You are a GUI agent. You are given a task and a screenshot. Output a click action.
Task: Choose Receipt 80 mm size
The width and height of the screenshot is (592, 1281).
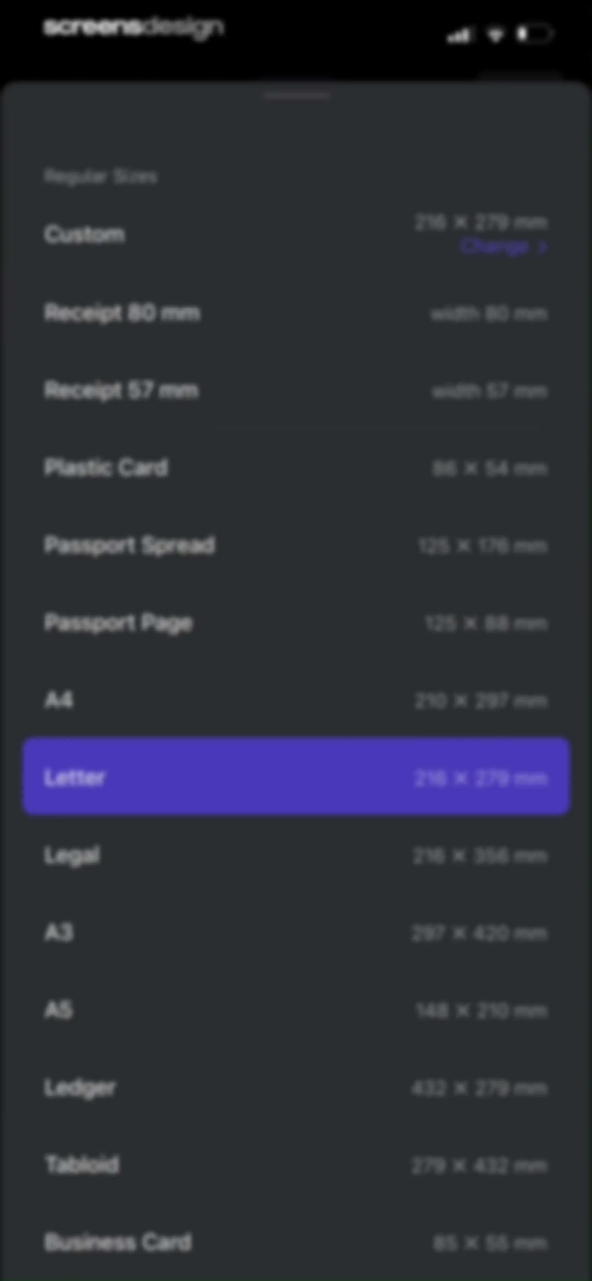pyautogui.click(x=296, y=313)
